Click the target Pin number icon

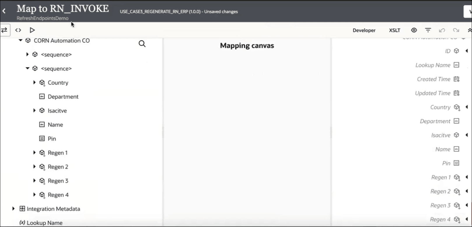coord(457,163)
